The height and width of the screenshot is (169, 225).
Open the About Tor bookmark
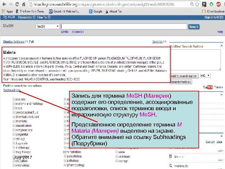coord(113,11)
